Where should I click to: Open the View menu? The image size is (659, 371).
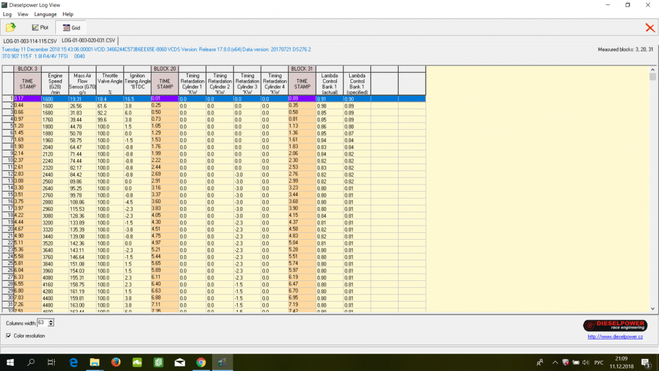click(23, 14)
